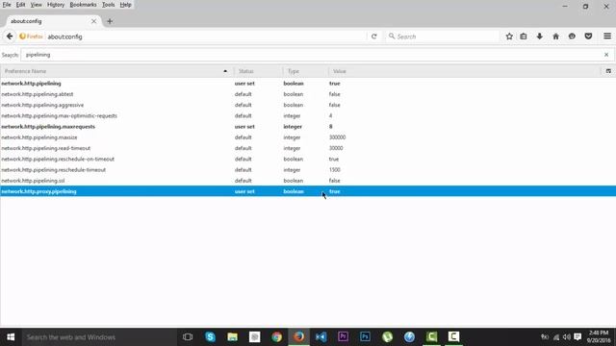This screenshot has width=616, height=346.
Task: Open volume control in system tray
Action: pos(567,337)
